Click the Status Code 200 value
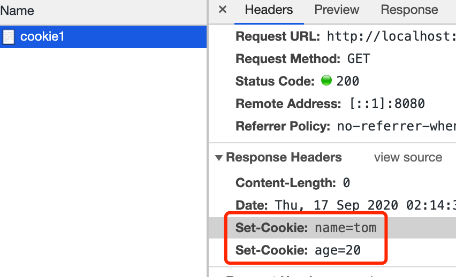 point(347,81)
